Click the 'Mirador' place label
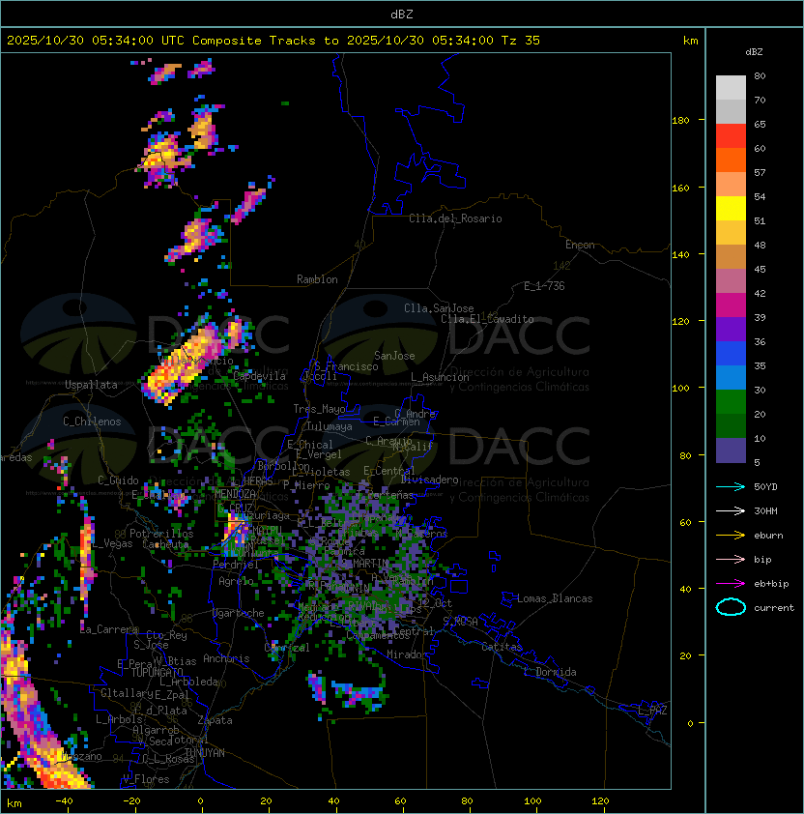The width and height of the screenshot is (804, 814). [x=407, y=654]
